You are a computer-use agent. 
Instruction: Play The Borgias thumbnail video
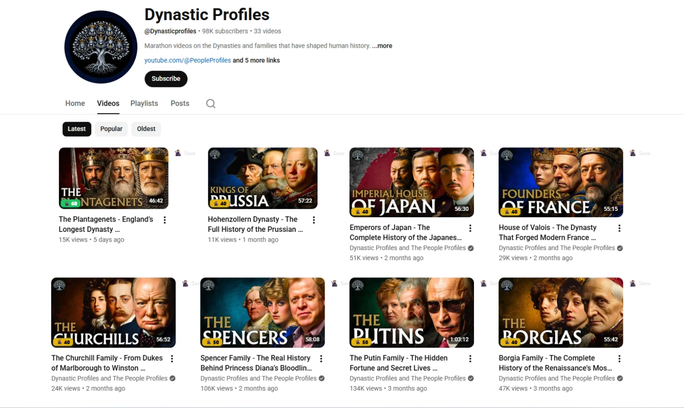click(561, 313)
